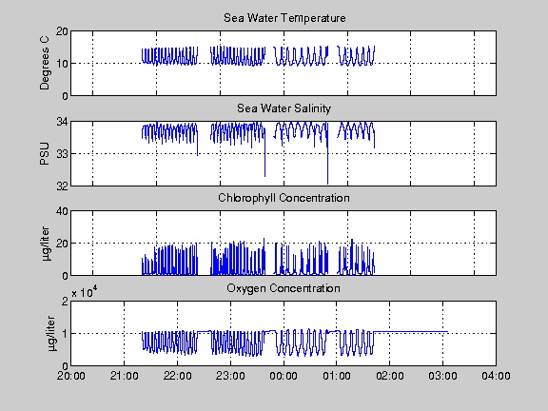
Task: Click the Sea Water Temperature plot title
Action: 284,18
